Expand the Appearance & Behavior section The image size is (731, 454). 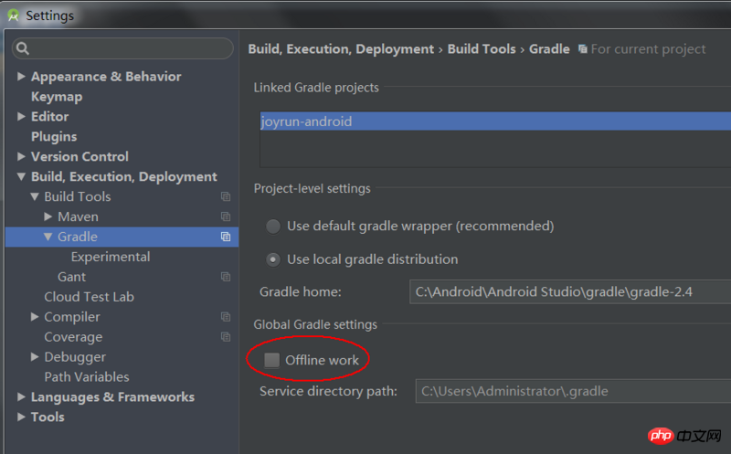pyautogui.click(x=21, y=77)
